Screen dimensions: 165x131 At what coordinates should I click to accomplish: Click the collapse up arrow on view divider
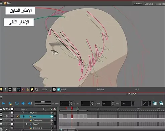pyautogui.click(x=129, y=94)
